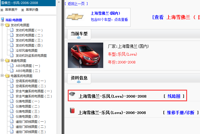
Task: Collapse the 发动机电路图 folder node
Action: (2, 25)
